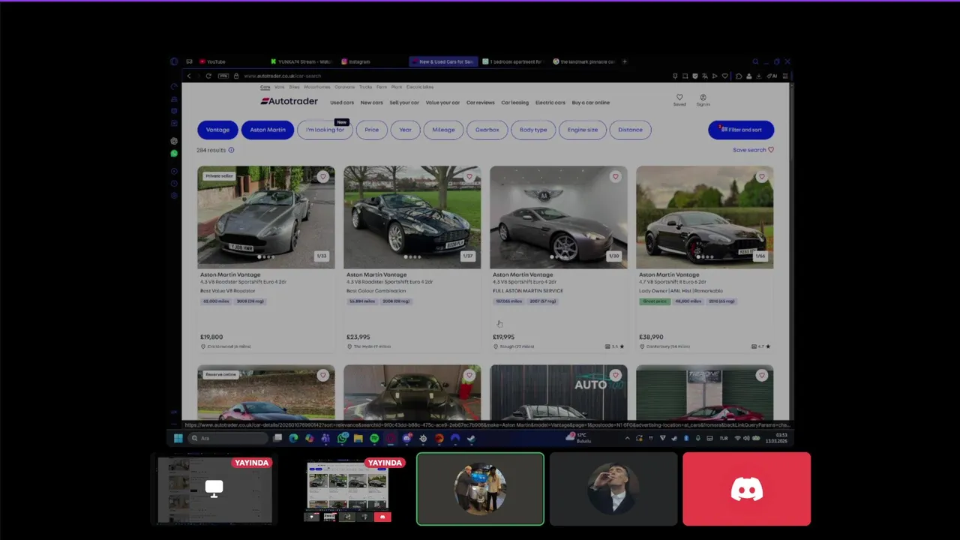Viewport: 960px width, 540px height.
Task: Open Car leasing menu
Action: click(515, 103)
